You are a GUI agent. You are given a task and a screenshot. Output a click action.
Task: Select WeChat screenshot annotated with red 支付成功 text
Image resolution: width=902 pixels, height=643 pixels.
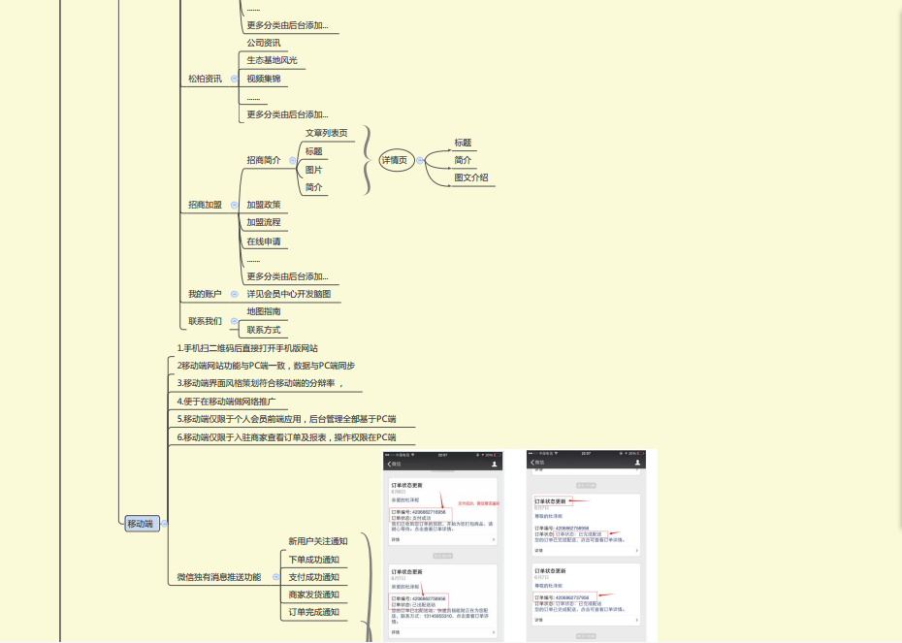[443, 545]
